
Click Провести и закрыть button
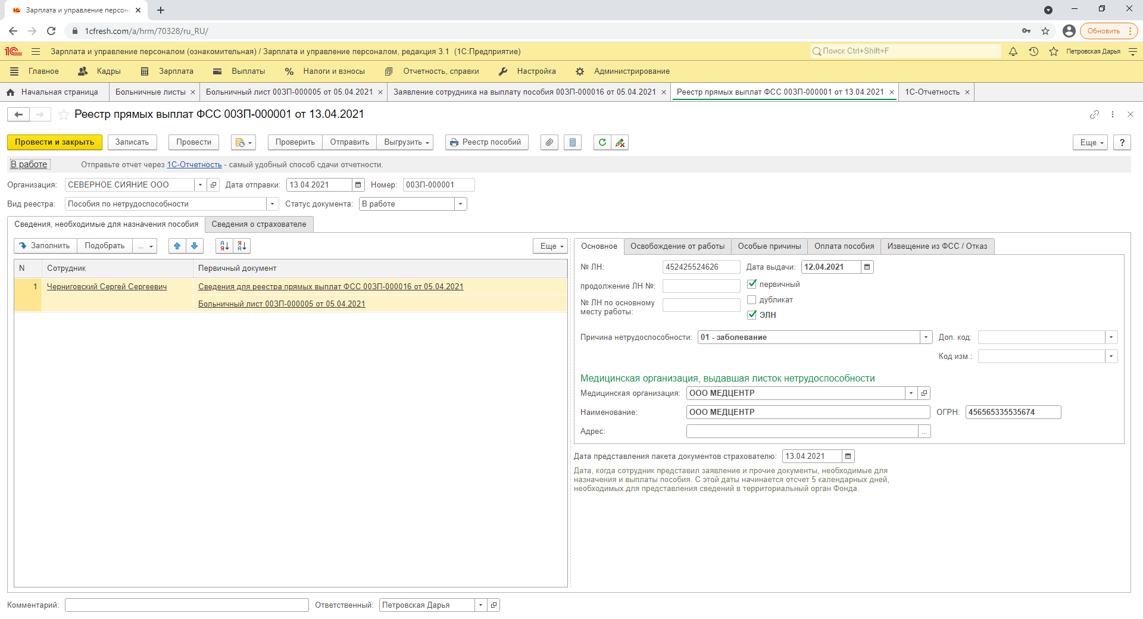54,142
